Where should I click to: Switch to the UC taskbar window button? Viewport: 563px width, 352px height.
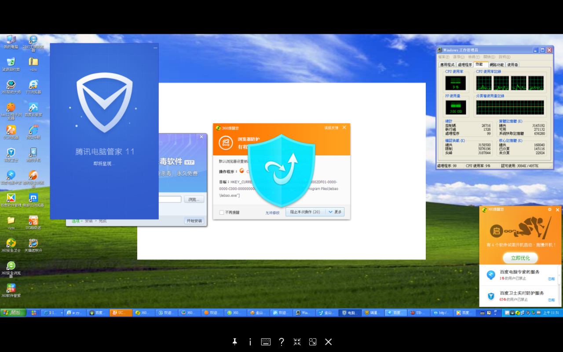pos(121,313)
